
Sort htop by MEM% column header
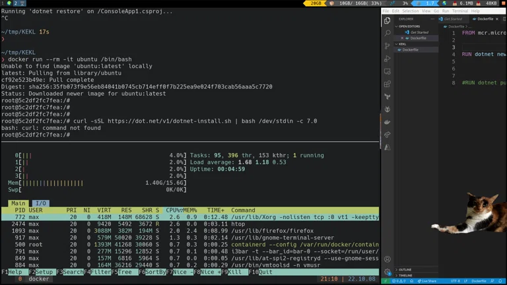(190, 210)
